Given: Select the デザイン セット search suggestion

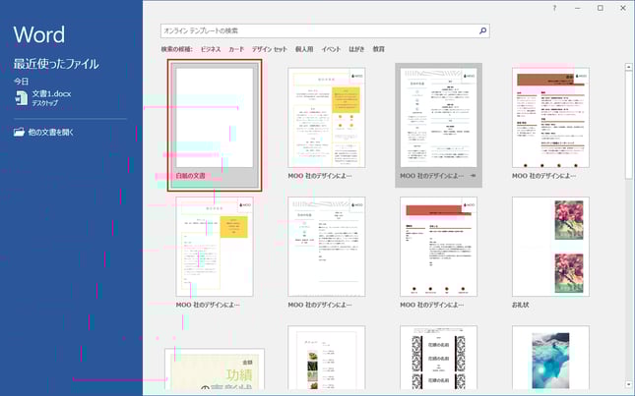Looking at the screenshot, I should point(270,49).
